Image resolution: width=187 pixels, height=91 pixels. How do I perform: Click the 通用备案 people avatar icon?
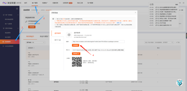[x=69, y=35]
